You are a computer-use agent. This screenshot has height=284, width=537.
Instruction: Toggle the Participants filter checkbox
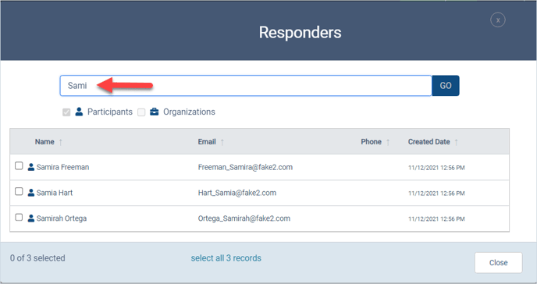tap(66, 112)
